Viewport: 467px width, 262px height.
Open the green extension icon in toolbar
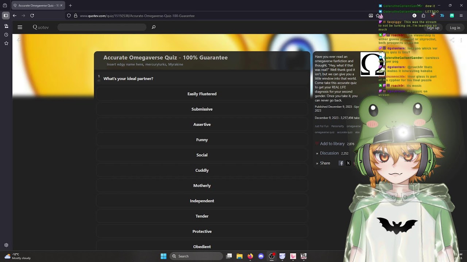point(452,16)
